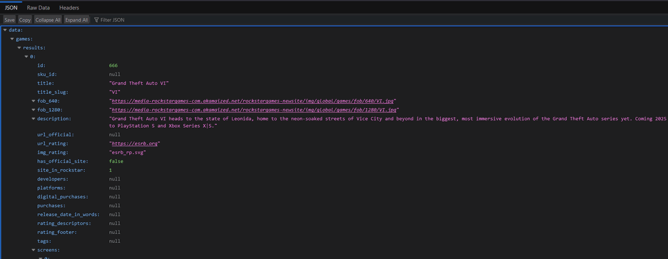668x259 pixels.
Task: Click the Expand All button
Action: (x=77, y=20)
